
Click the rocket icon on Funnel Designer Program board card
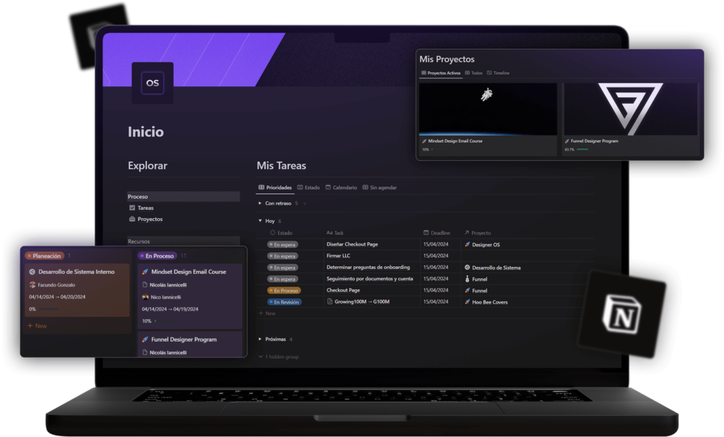pyautogui.click(x=145, y=340)
